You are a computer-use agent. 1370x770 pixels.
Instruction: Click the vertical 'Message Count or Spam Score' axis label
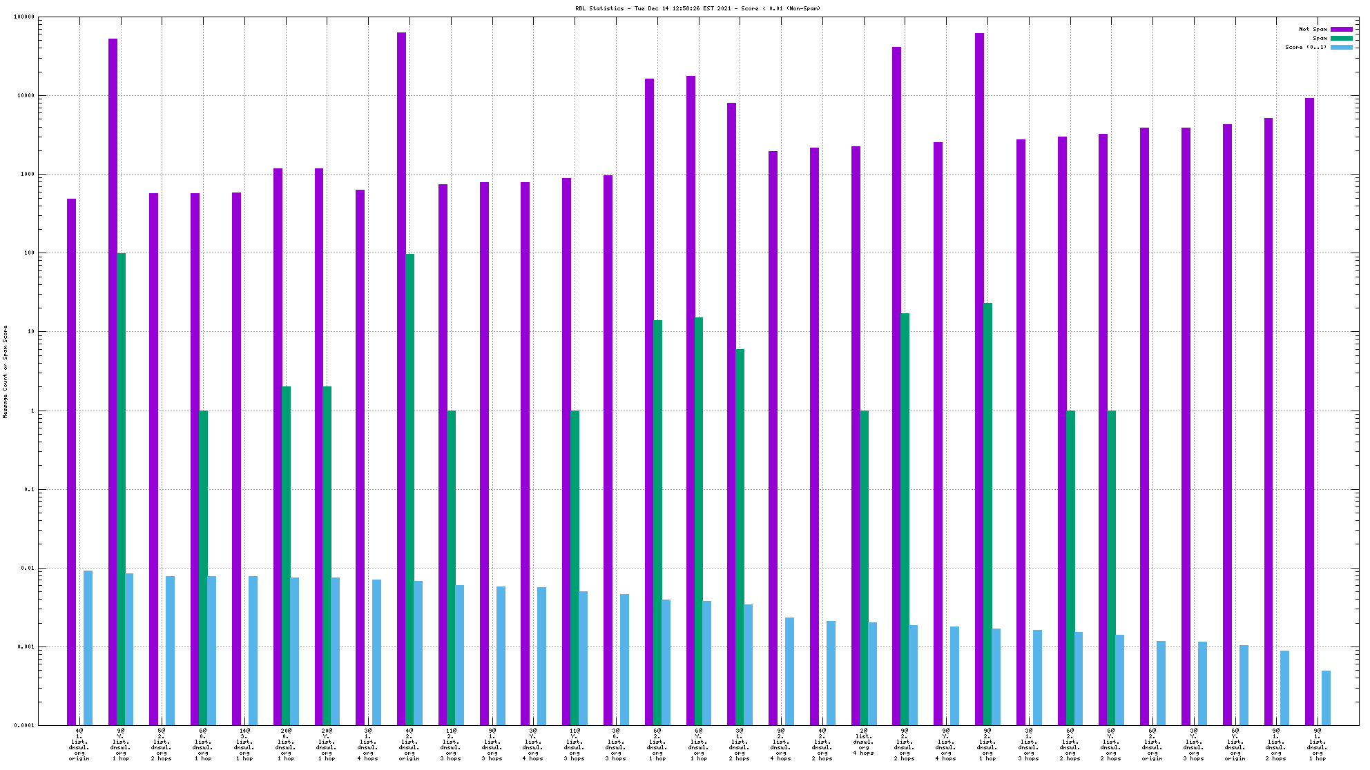(x=6, y=372)
